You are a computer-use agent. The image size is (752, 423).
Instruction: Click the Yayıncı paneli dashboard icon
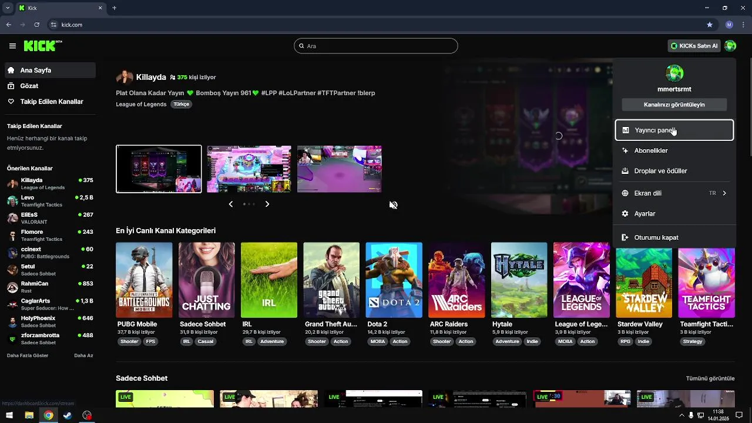tap(625, 130)
